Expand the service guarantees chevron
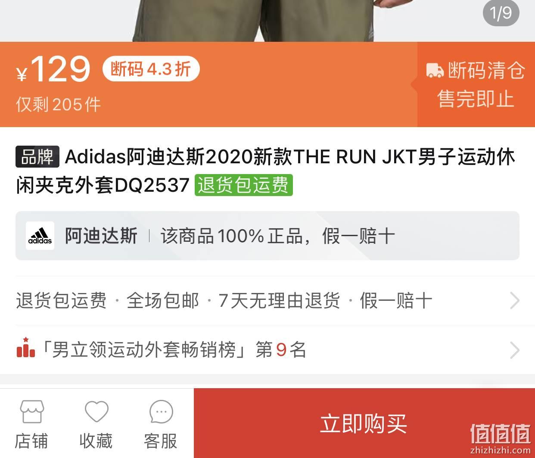Screen dimensions: 535x458 514,300
